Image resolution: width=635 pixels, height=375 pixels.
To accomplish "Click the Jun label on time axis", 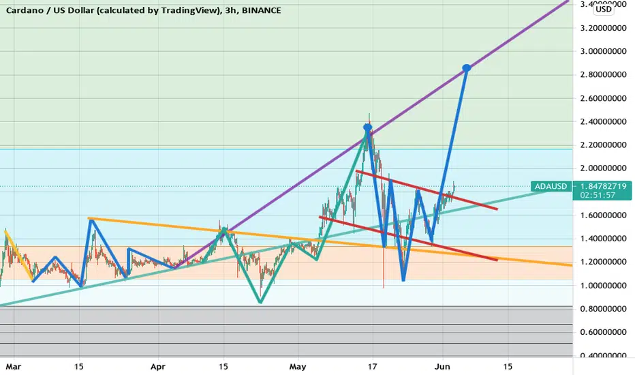I will pos(442,367).
